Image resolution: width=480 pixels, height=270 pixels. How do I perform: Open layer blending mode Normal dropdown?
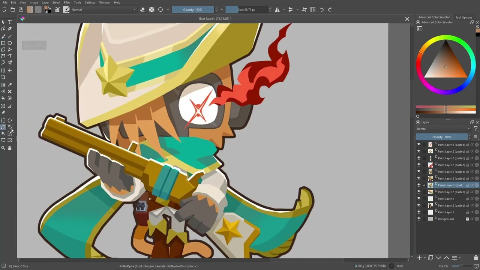point(443,129)
